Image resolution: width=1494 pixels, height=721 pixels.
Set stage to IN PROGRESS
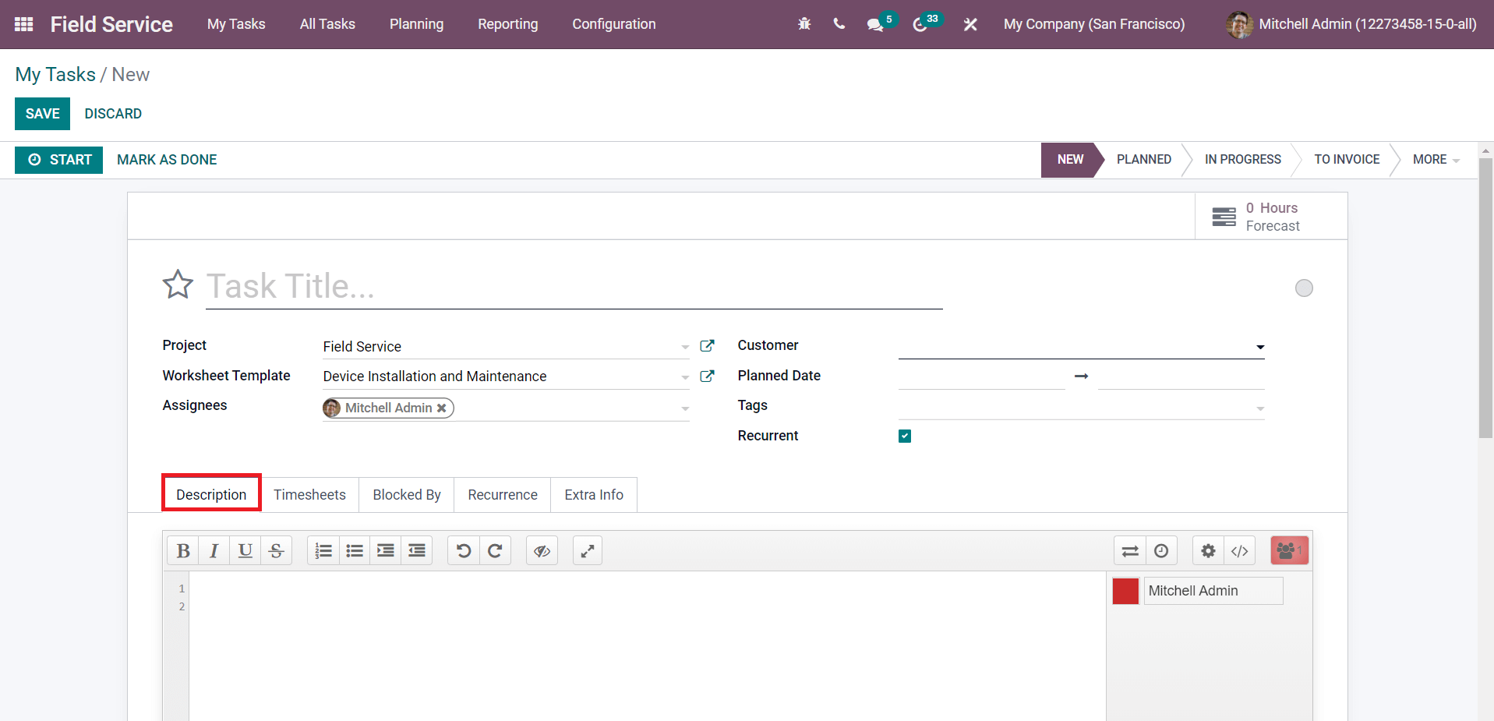[x=1242, y=159]
